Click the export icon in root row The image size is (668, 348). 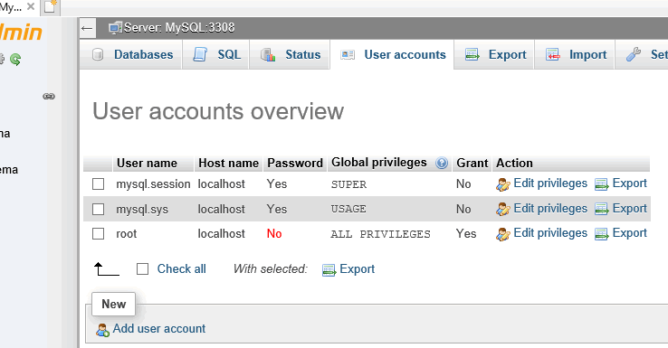pos(602,234)
